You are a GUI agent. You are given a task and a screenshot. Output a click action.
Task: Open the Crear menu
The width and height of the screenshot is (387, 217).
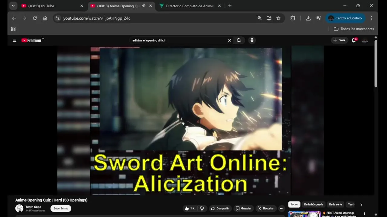(x=339, y=40)
